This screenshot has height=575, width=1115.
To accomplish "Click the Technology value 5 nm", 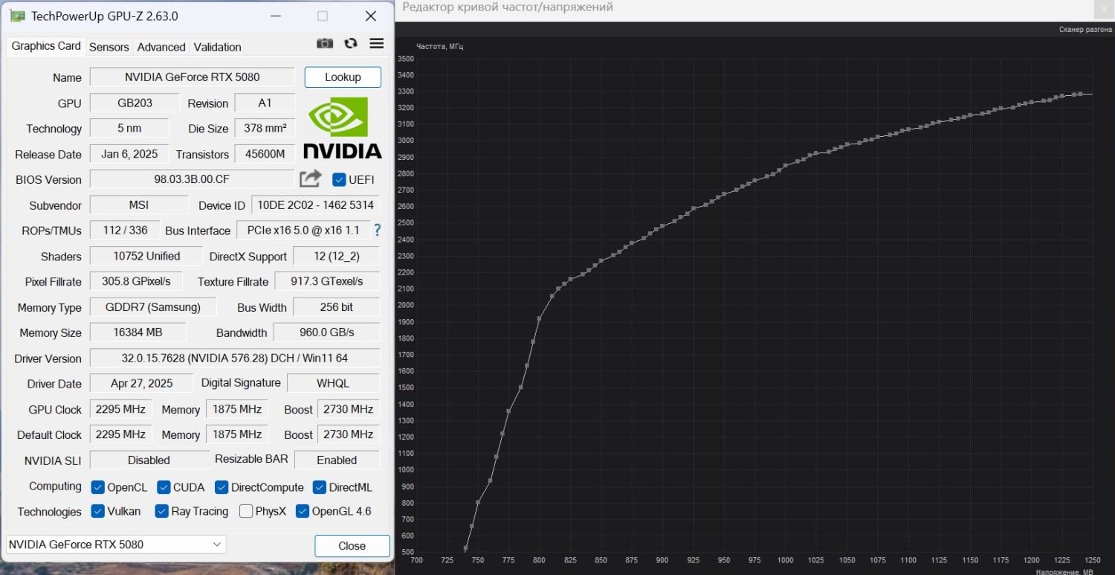I will click(x=129, y=128).
